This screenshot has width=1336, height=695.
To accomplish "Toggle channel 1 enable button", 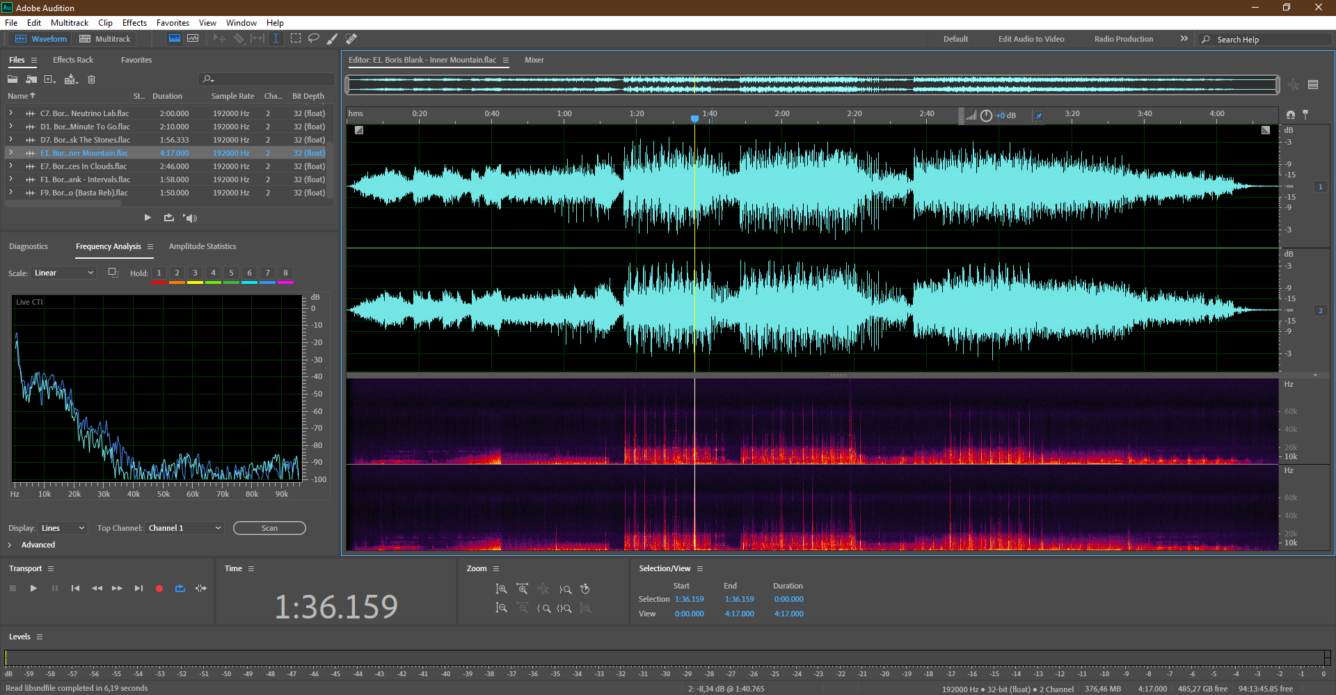I will pos(1321,186).
